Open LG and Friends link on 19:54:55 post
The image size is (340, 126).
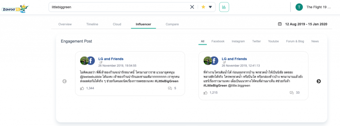111,59
